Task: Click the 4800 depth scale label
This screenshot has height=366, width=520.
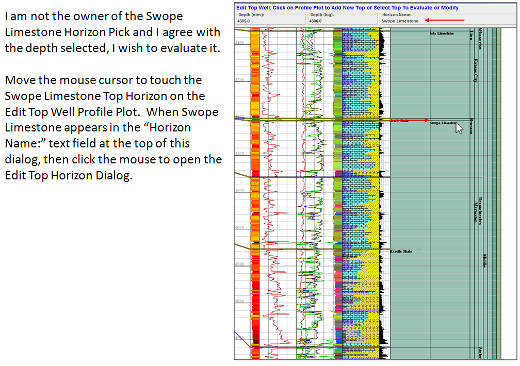Action: [239, 301]
